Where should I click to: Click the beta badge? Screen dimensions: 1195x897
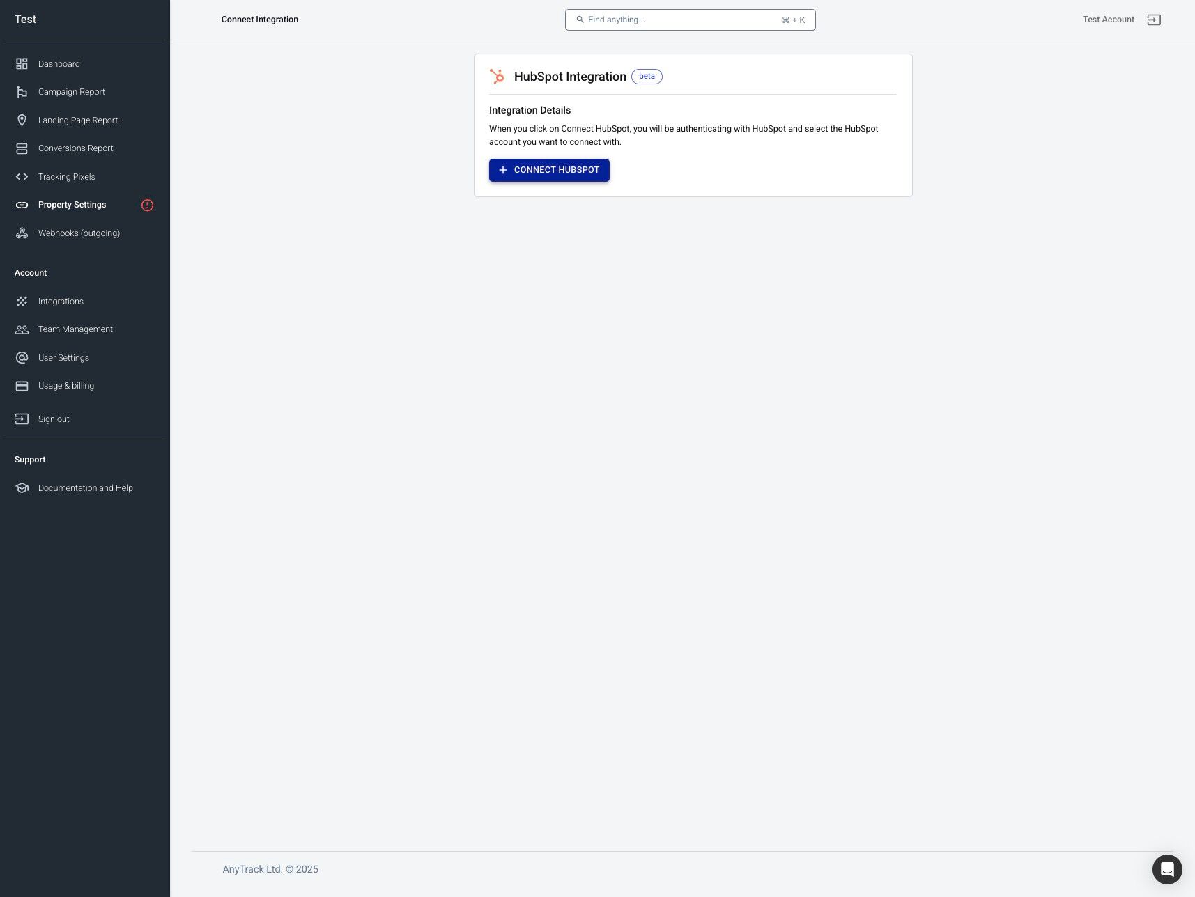pos(647,77)
